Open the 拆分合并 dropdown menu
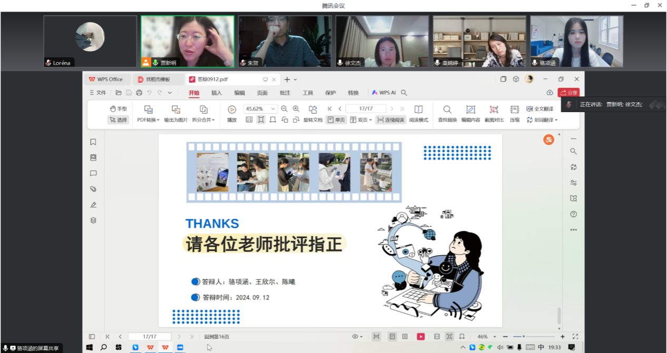Screen dimensions: 667x353 coord(203,120)
